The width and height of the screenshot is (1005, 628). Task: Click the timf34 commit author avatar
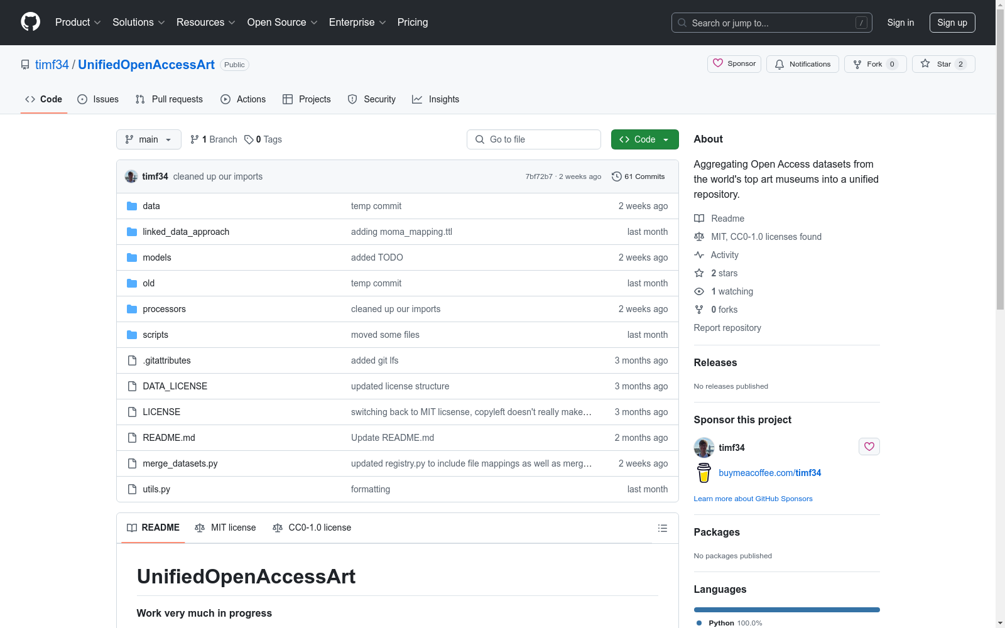point(131,176)
